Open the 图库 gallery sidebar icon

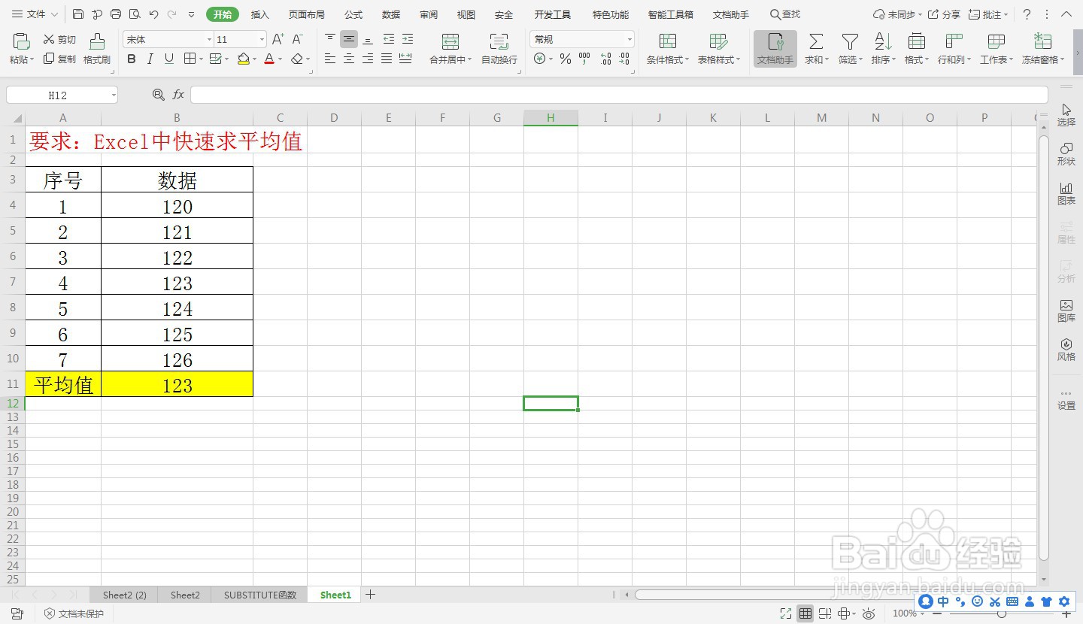1066,310
